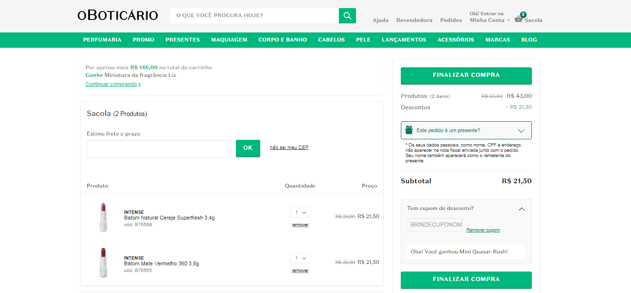The height and width of the screenshot is (293, 631).
Task: Open the Pedidos link
Action: click(451, 20)
